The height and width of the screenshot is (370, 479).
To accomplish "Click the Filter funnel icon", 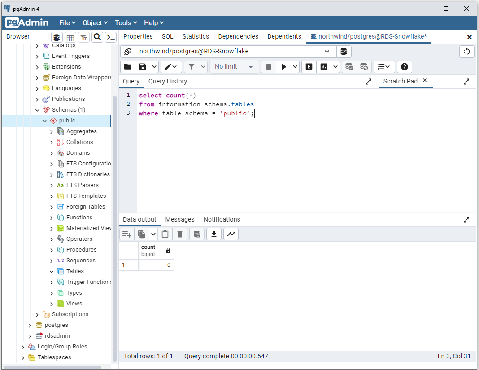I will click(192, 67).
